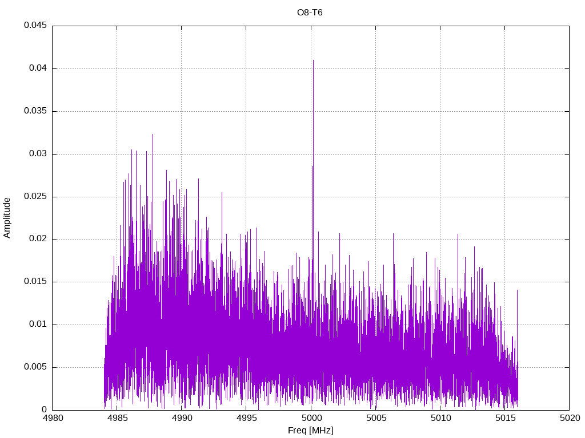
Task: Select the 4995 frequency tick label
Action: [x=246, y=418]
